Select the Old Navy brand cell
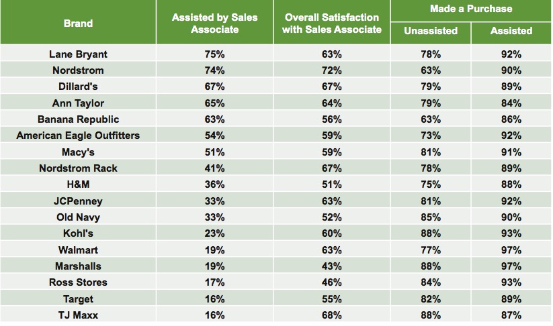553x326 pixels. click(78, 217)
